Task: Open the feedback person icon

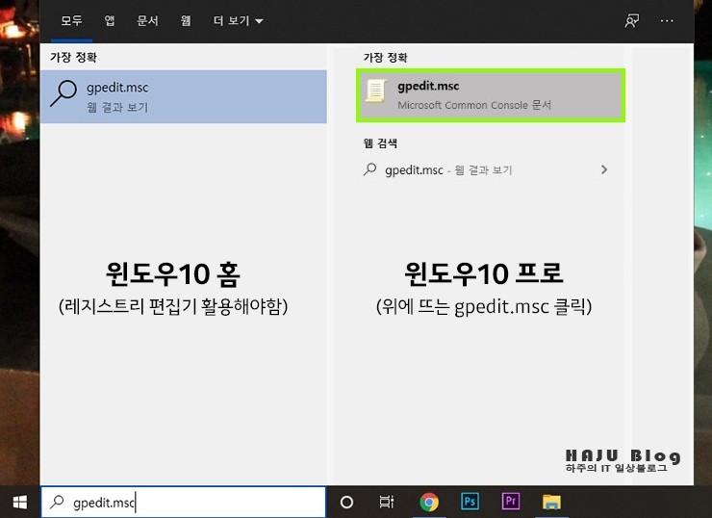Action: point(631,21)
